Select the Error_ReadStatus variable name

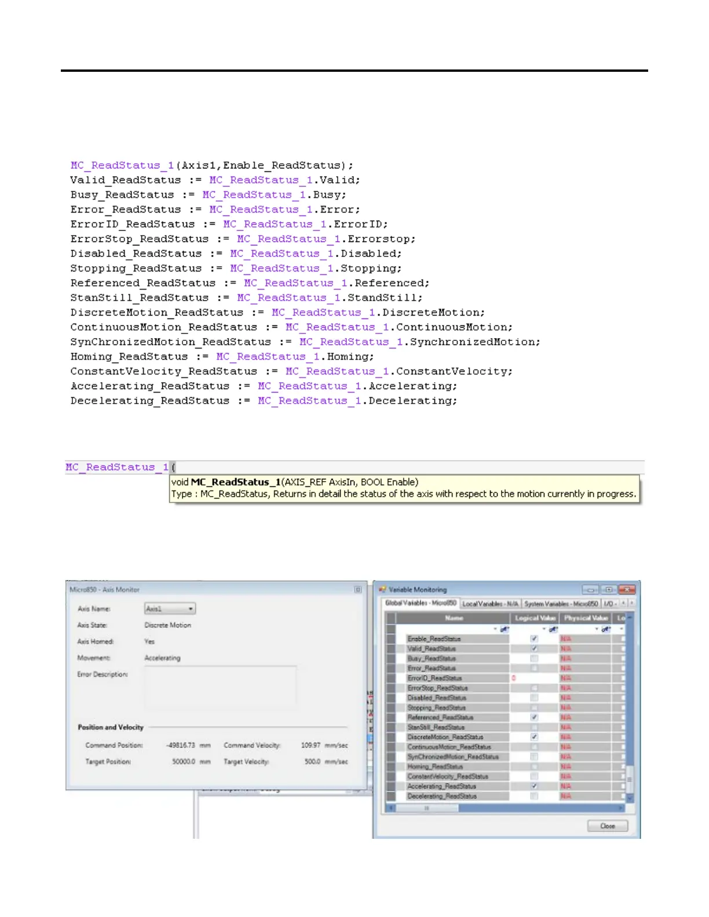click(431, 668)
